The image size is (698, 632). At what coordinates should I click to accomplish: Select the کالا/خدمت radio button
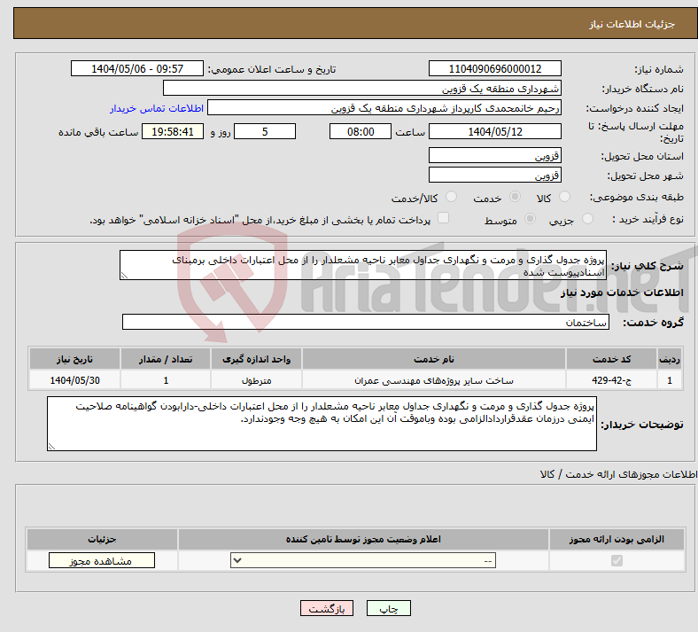[452, 197]
